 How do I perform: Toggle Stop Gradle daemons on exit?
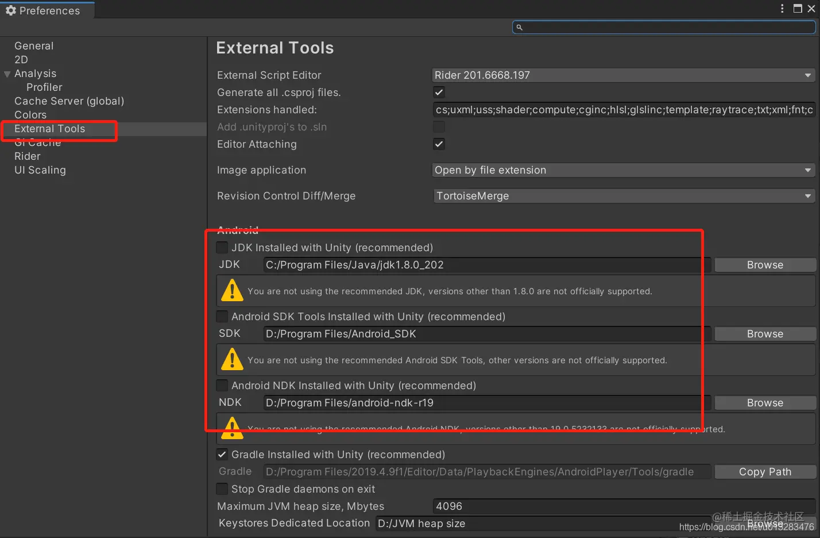point(222,489)
